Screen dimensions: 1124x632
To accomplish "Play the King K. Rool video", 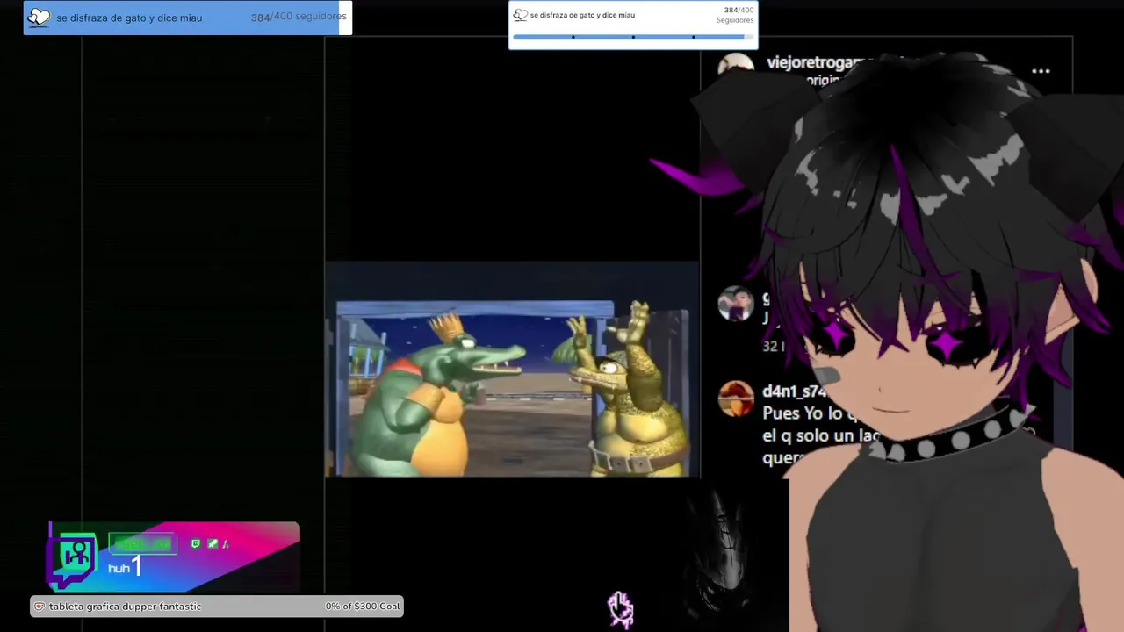I will (x=513, y=370).
